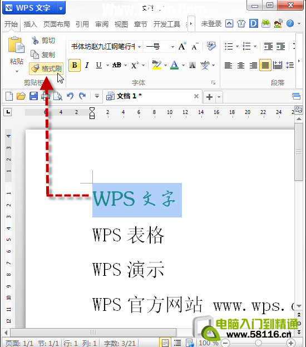This screenshot has height=347, width=306.
Task: Insert a numbered list
Action: pos(246,46)
